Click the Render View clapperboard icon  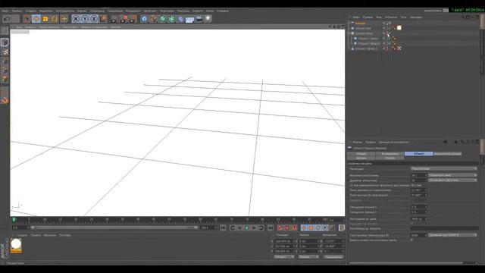pos(114,19)
